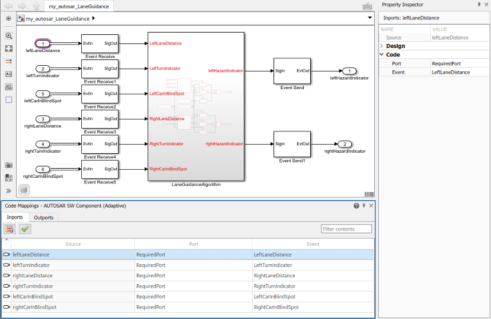Click the Zoom In tool in left palette

pos(9,35)
